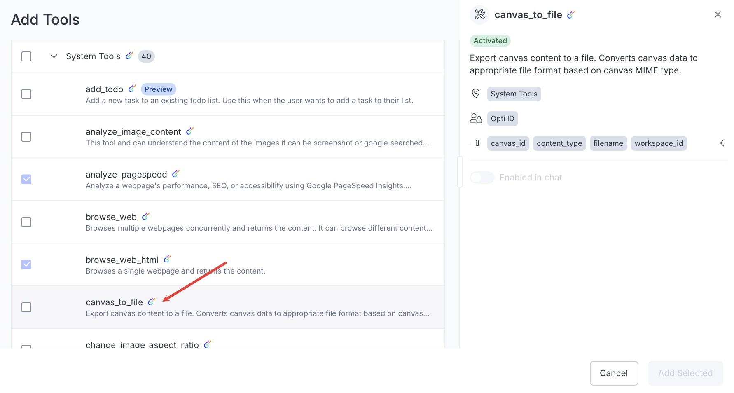Close the canvas_to_file details panel

(718, 15)
